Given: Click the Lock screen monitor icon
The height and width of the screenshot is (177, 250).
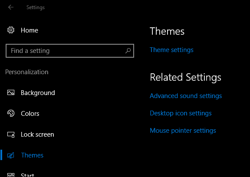Looking at the screenshot, I should click(11, 134).
